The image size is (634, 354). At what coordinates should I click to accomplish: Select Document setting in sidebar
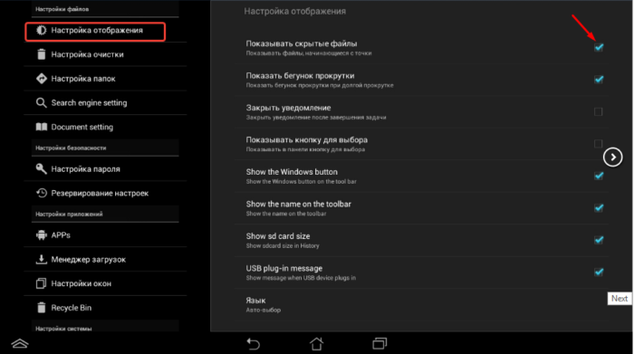tap(105, 127)
